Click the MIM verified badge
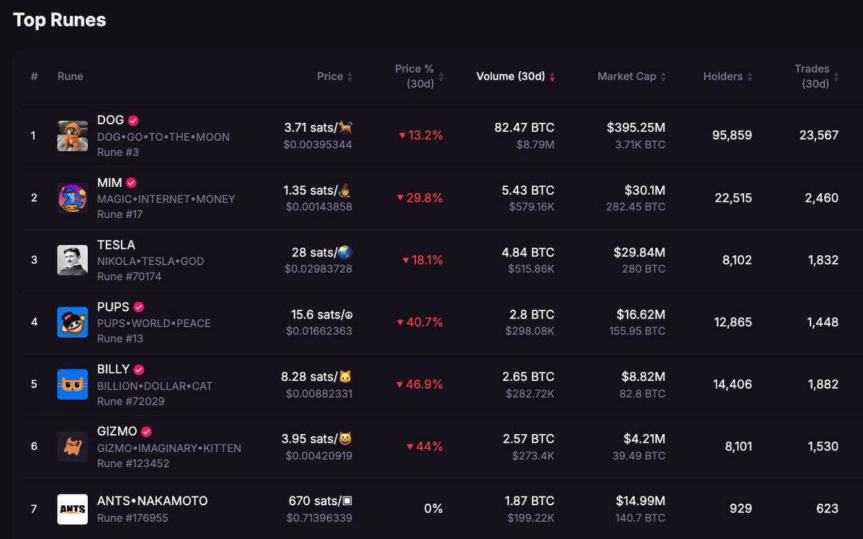Viewport: 863px width, 539px height. click(131, 183)
